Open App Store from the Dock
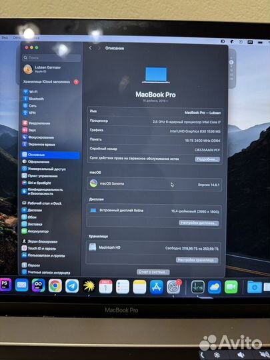The image size is (270, 360). pos(157,287)
